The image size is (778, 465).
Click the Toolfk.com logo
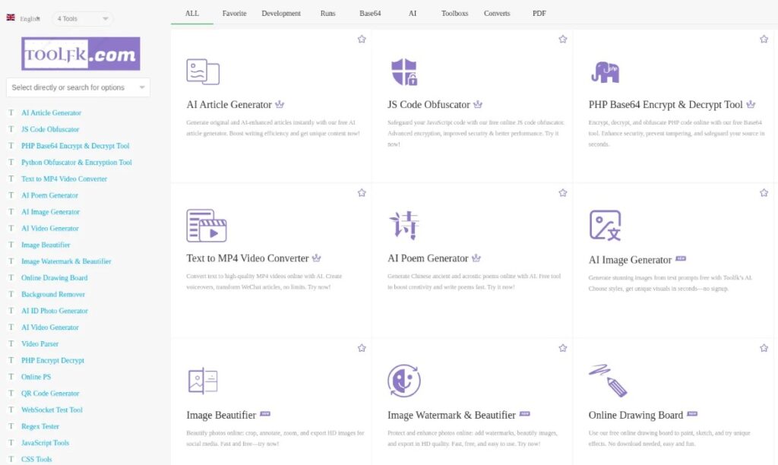coord(81,54)
